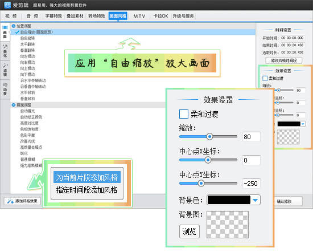Click Y coordinate field -250 in enlarged callout
Viewport: 313px width, 252px height.
pos(252,184)
